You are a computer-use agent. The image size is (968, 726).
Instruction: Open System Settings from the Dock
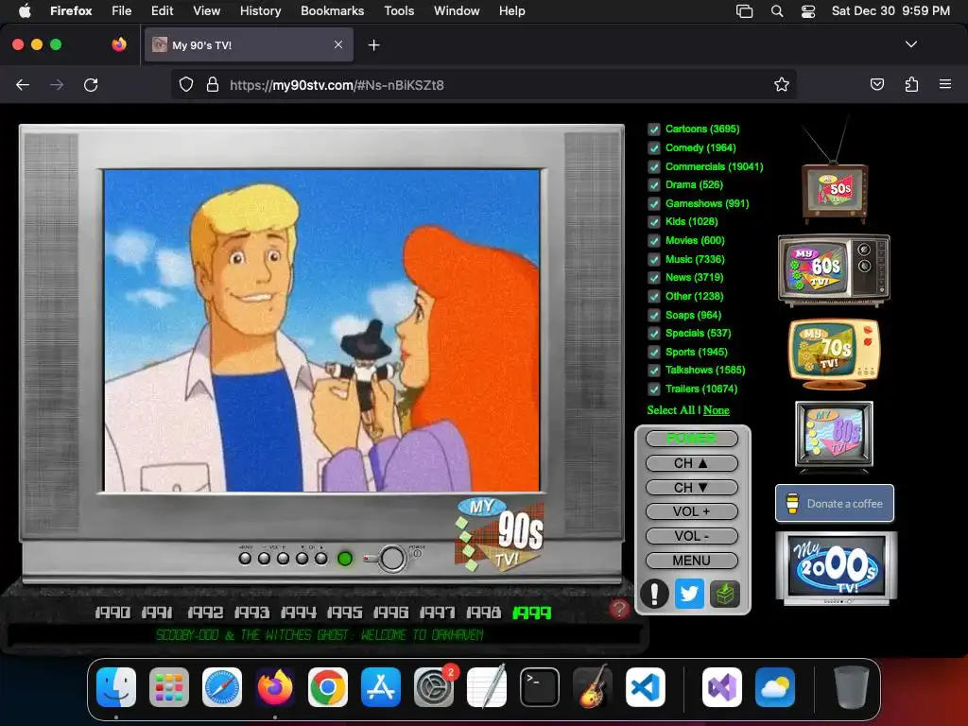(434, 687)
